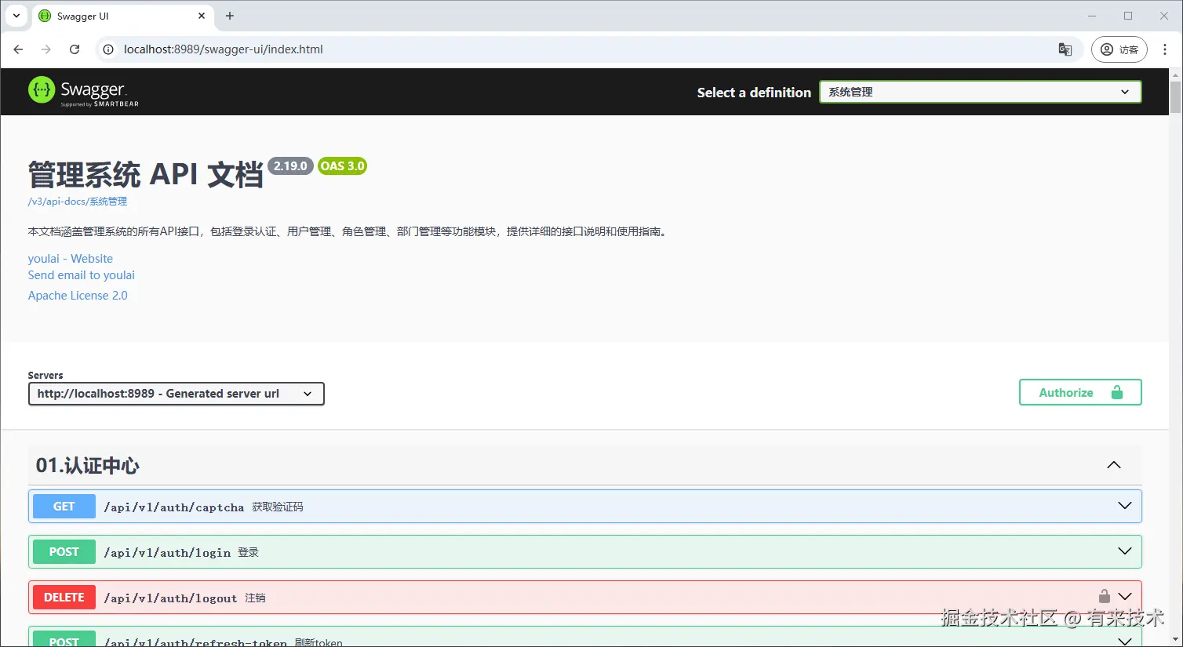Open the Apache License 2.0 link

77,296
